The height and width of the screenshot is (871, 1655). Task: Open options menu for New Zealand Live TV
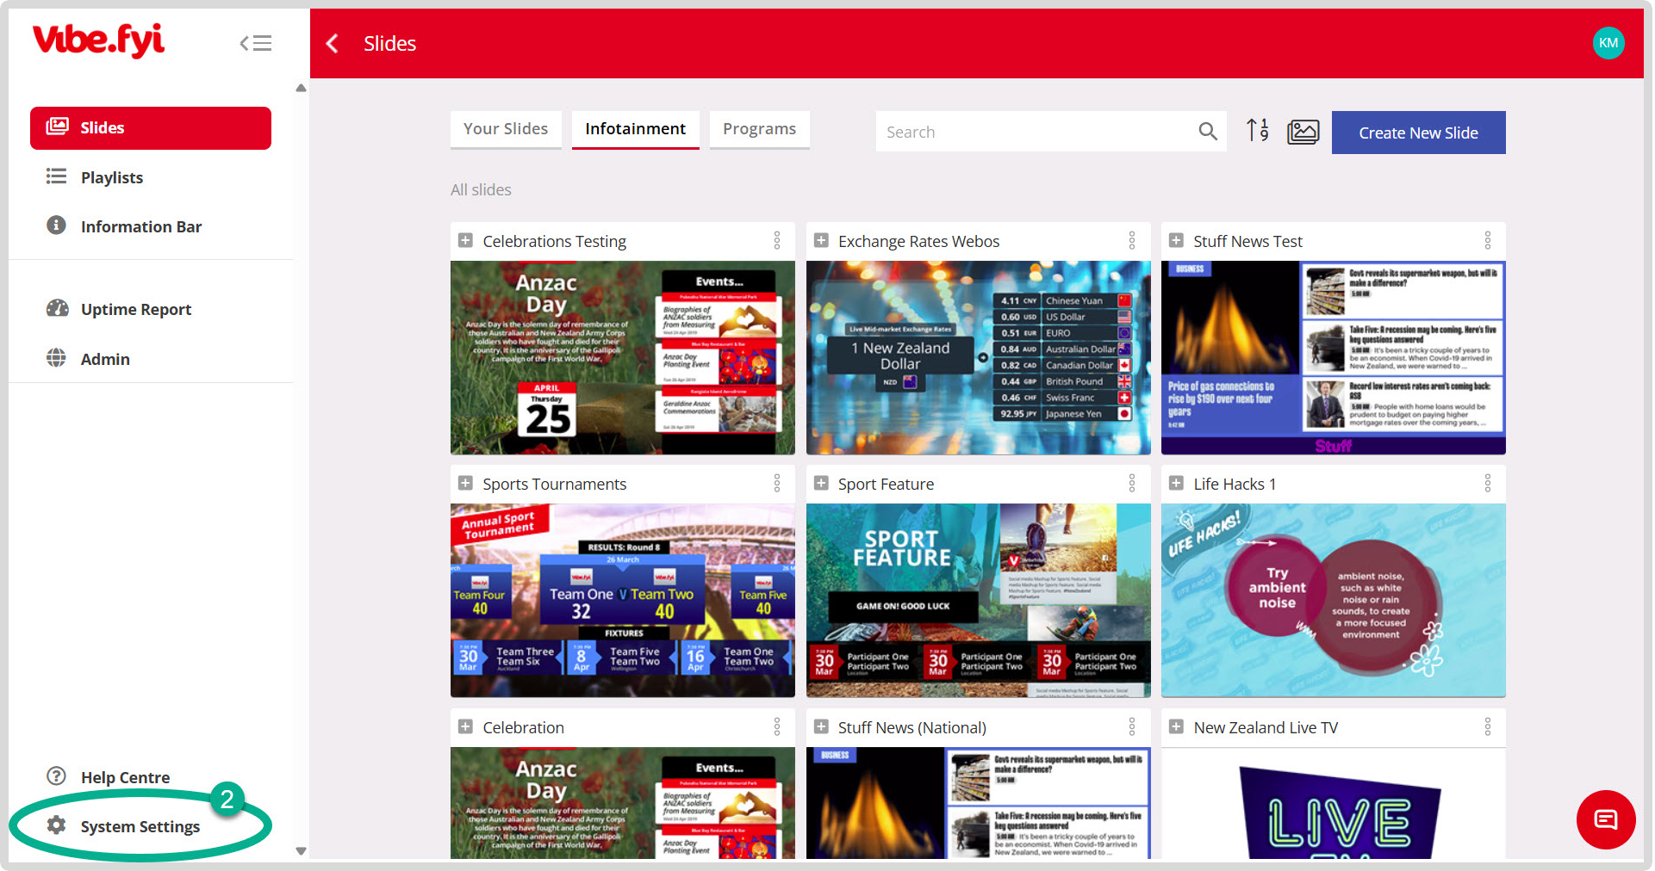1488,727
